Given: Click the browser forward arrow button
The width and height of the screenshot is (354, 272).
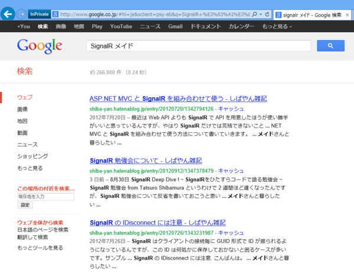Looking at the screenshot, I should point(22,14).
